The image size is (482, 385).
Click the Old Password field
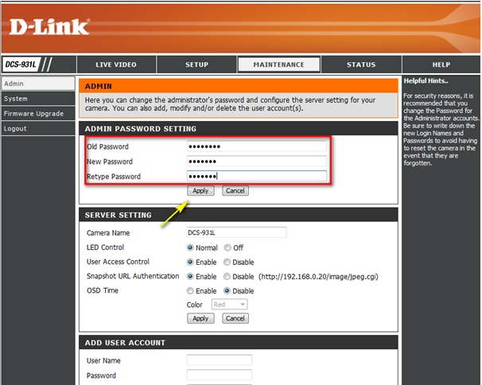click(256, 146)
